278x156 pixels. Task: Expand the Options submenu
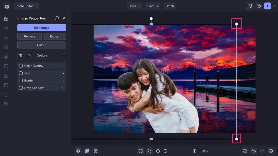(x=50, y=55)
